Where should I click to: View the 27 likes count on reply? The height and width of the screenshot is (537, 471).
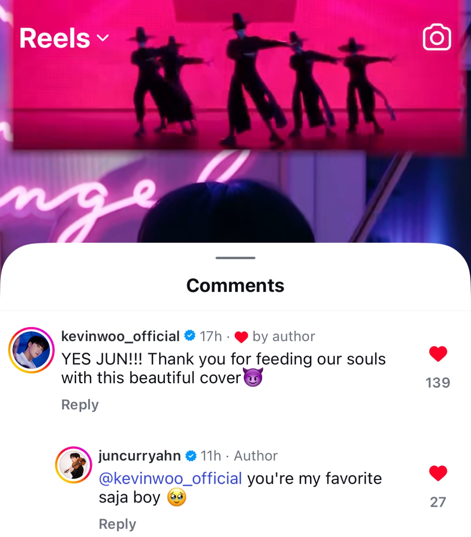coord(438,502)
